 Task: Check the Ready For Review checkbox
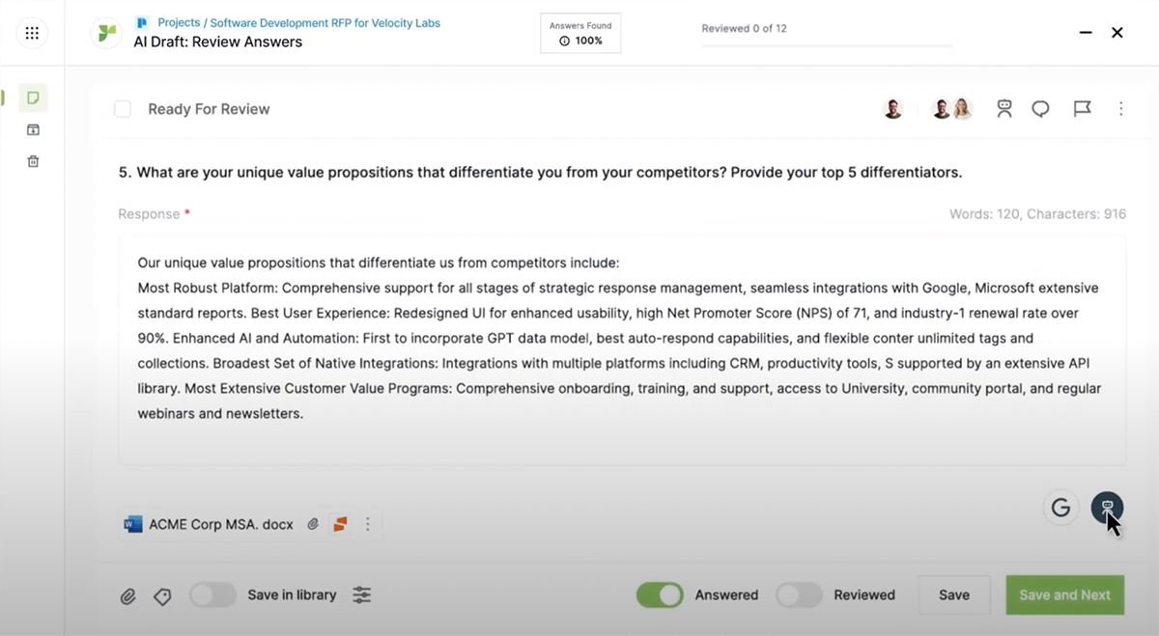coord(123,109)
